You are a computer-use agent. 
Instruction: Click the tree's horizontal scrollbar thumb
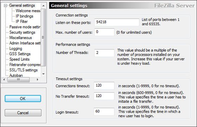coord(18,80)
